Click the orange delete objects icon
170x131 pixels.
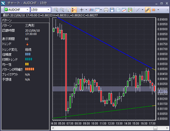(x=154, y=10)
